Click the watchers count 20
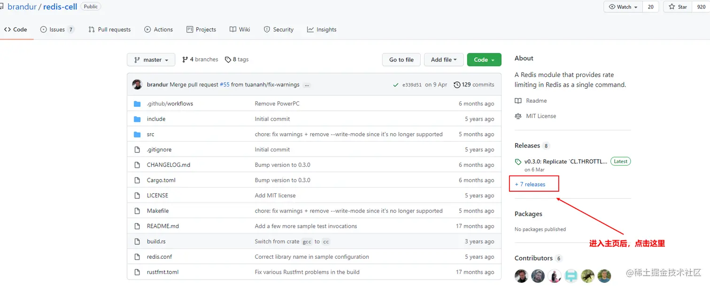Image resolution: width=710 pixels, height=286 pixels. 650,7
